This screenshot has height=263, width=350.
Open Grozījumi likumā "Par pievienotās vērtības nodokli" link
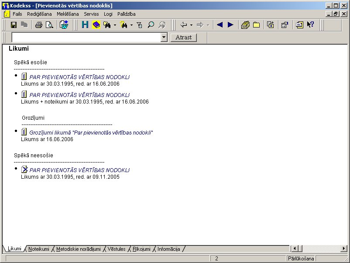coord(91,133)
